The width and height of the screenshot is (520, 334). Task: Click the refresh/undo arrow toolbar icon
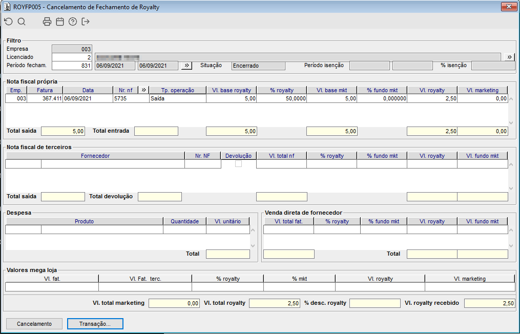[x=8, y=22]
